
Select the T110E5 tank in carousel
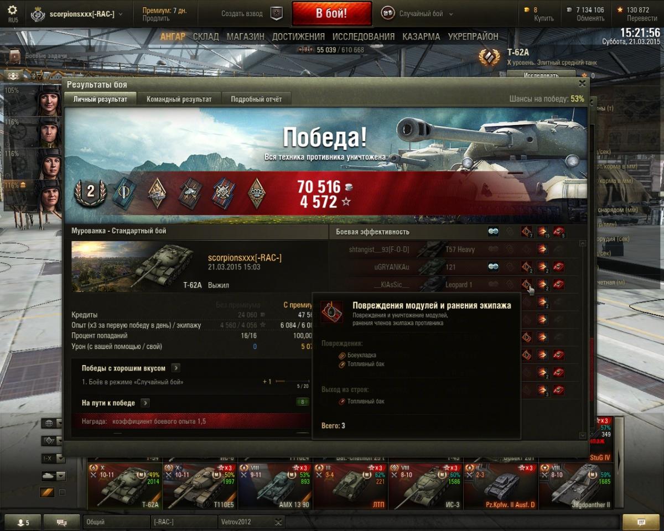200,486
